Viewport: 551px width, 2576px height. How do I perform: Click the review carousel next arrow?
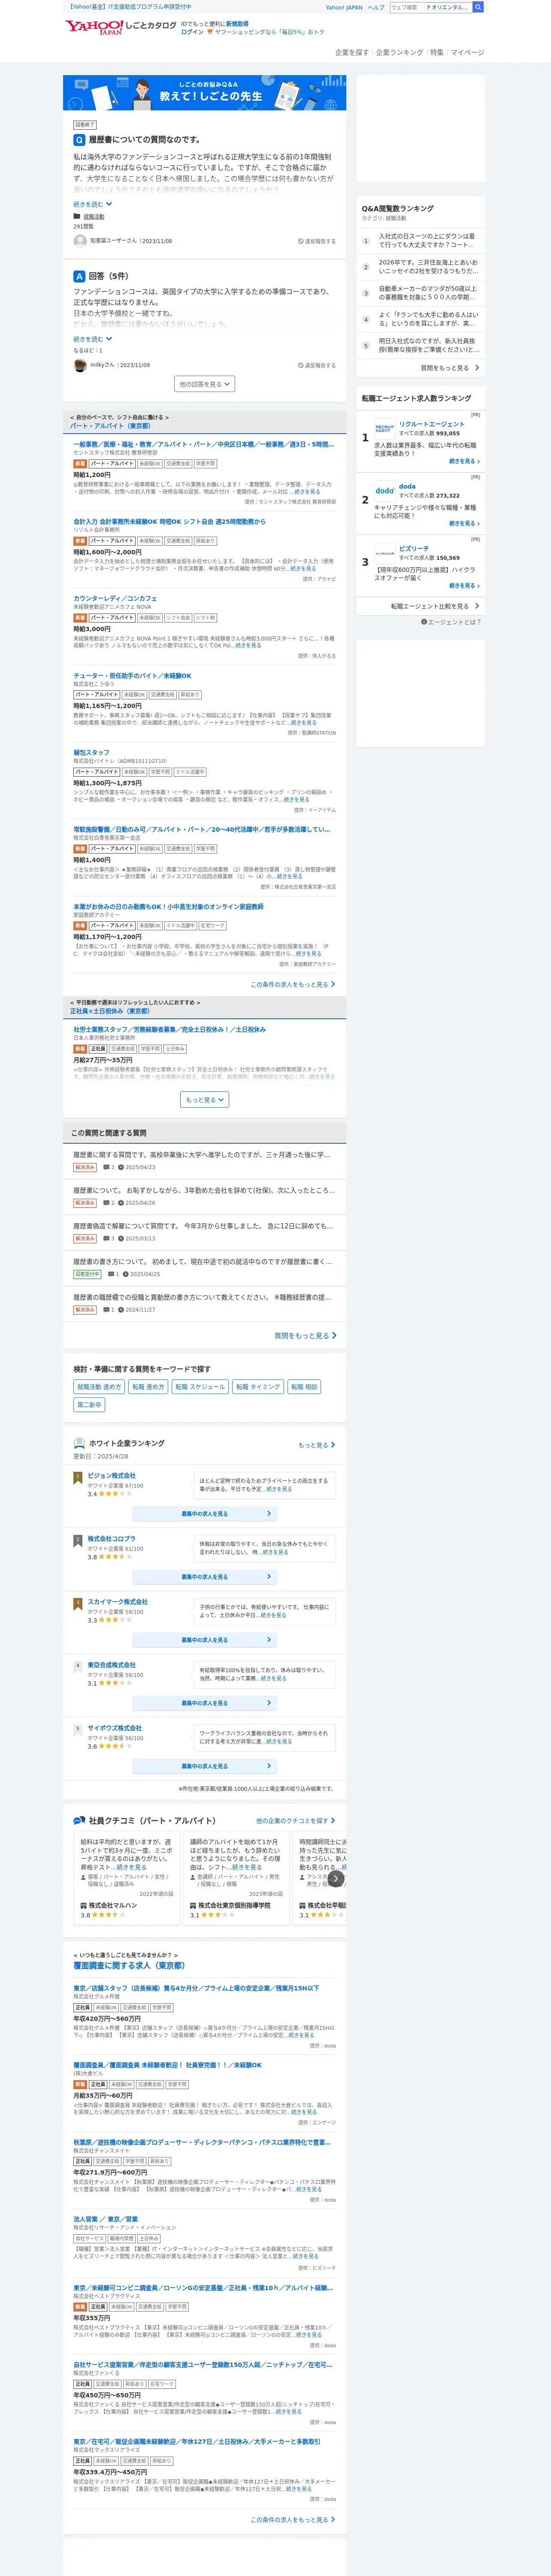[x=337, y=1879]
